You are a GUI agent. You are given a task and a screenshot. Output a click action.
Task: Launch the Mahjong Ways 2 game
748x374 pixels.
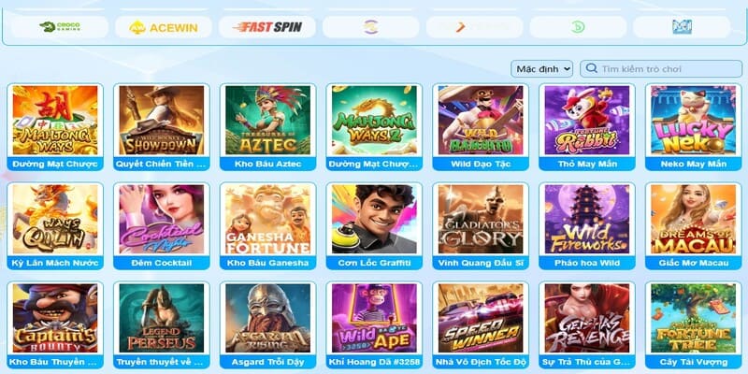click(x=375, y=121)
